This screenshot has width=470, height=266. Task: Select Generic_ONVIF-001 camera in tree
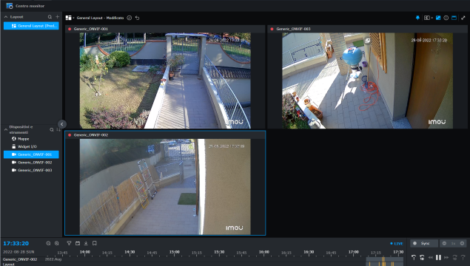point(31,154)
